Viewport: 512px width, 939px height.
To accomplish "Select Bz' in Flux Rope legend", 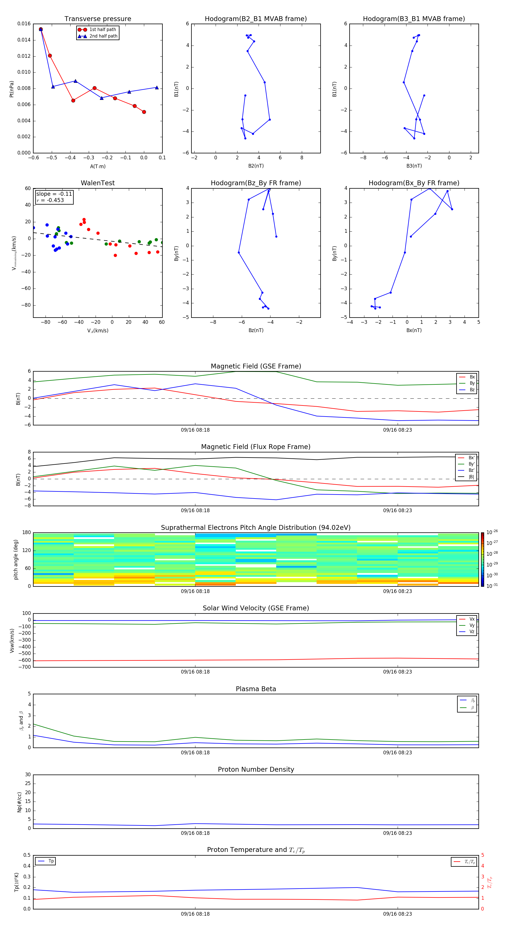I will [466, 470].
